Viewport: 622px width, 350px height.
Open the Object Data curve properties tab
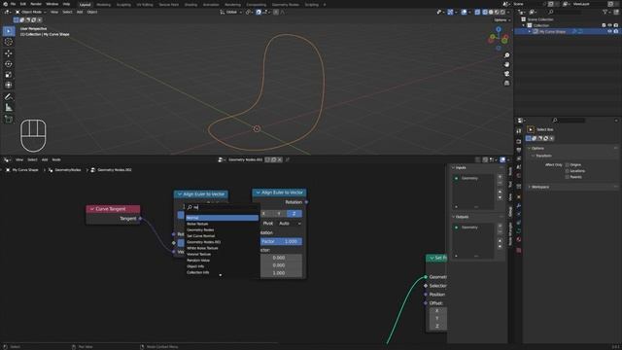tap(518, 231)
